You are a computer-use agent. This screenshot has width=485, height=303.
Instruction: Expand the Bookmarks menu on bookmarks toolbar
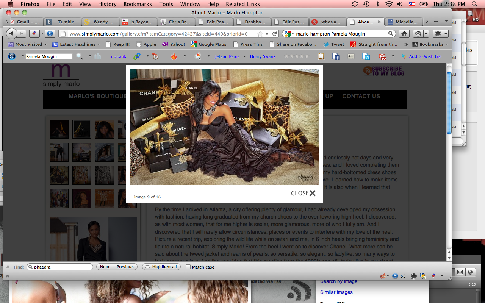(x=430, y=44)
